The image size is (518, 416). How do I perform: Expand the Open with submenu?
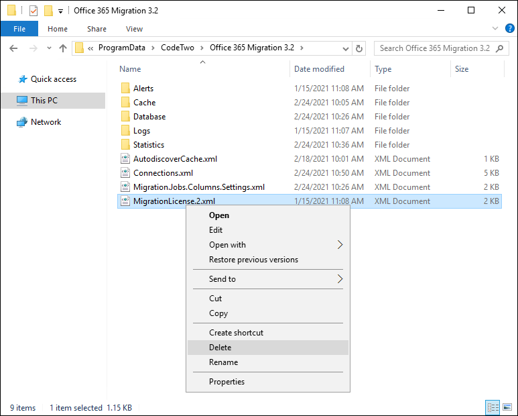(268, 245)
